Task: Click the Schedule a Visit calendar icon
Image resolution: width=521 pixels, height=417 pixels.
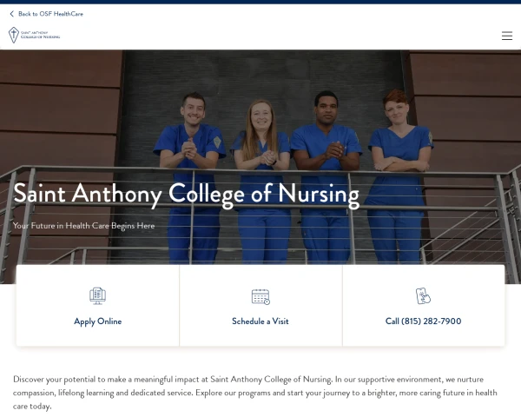Action: [260, 296]
